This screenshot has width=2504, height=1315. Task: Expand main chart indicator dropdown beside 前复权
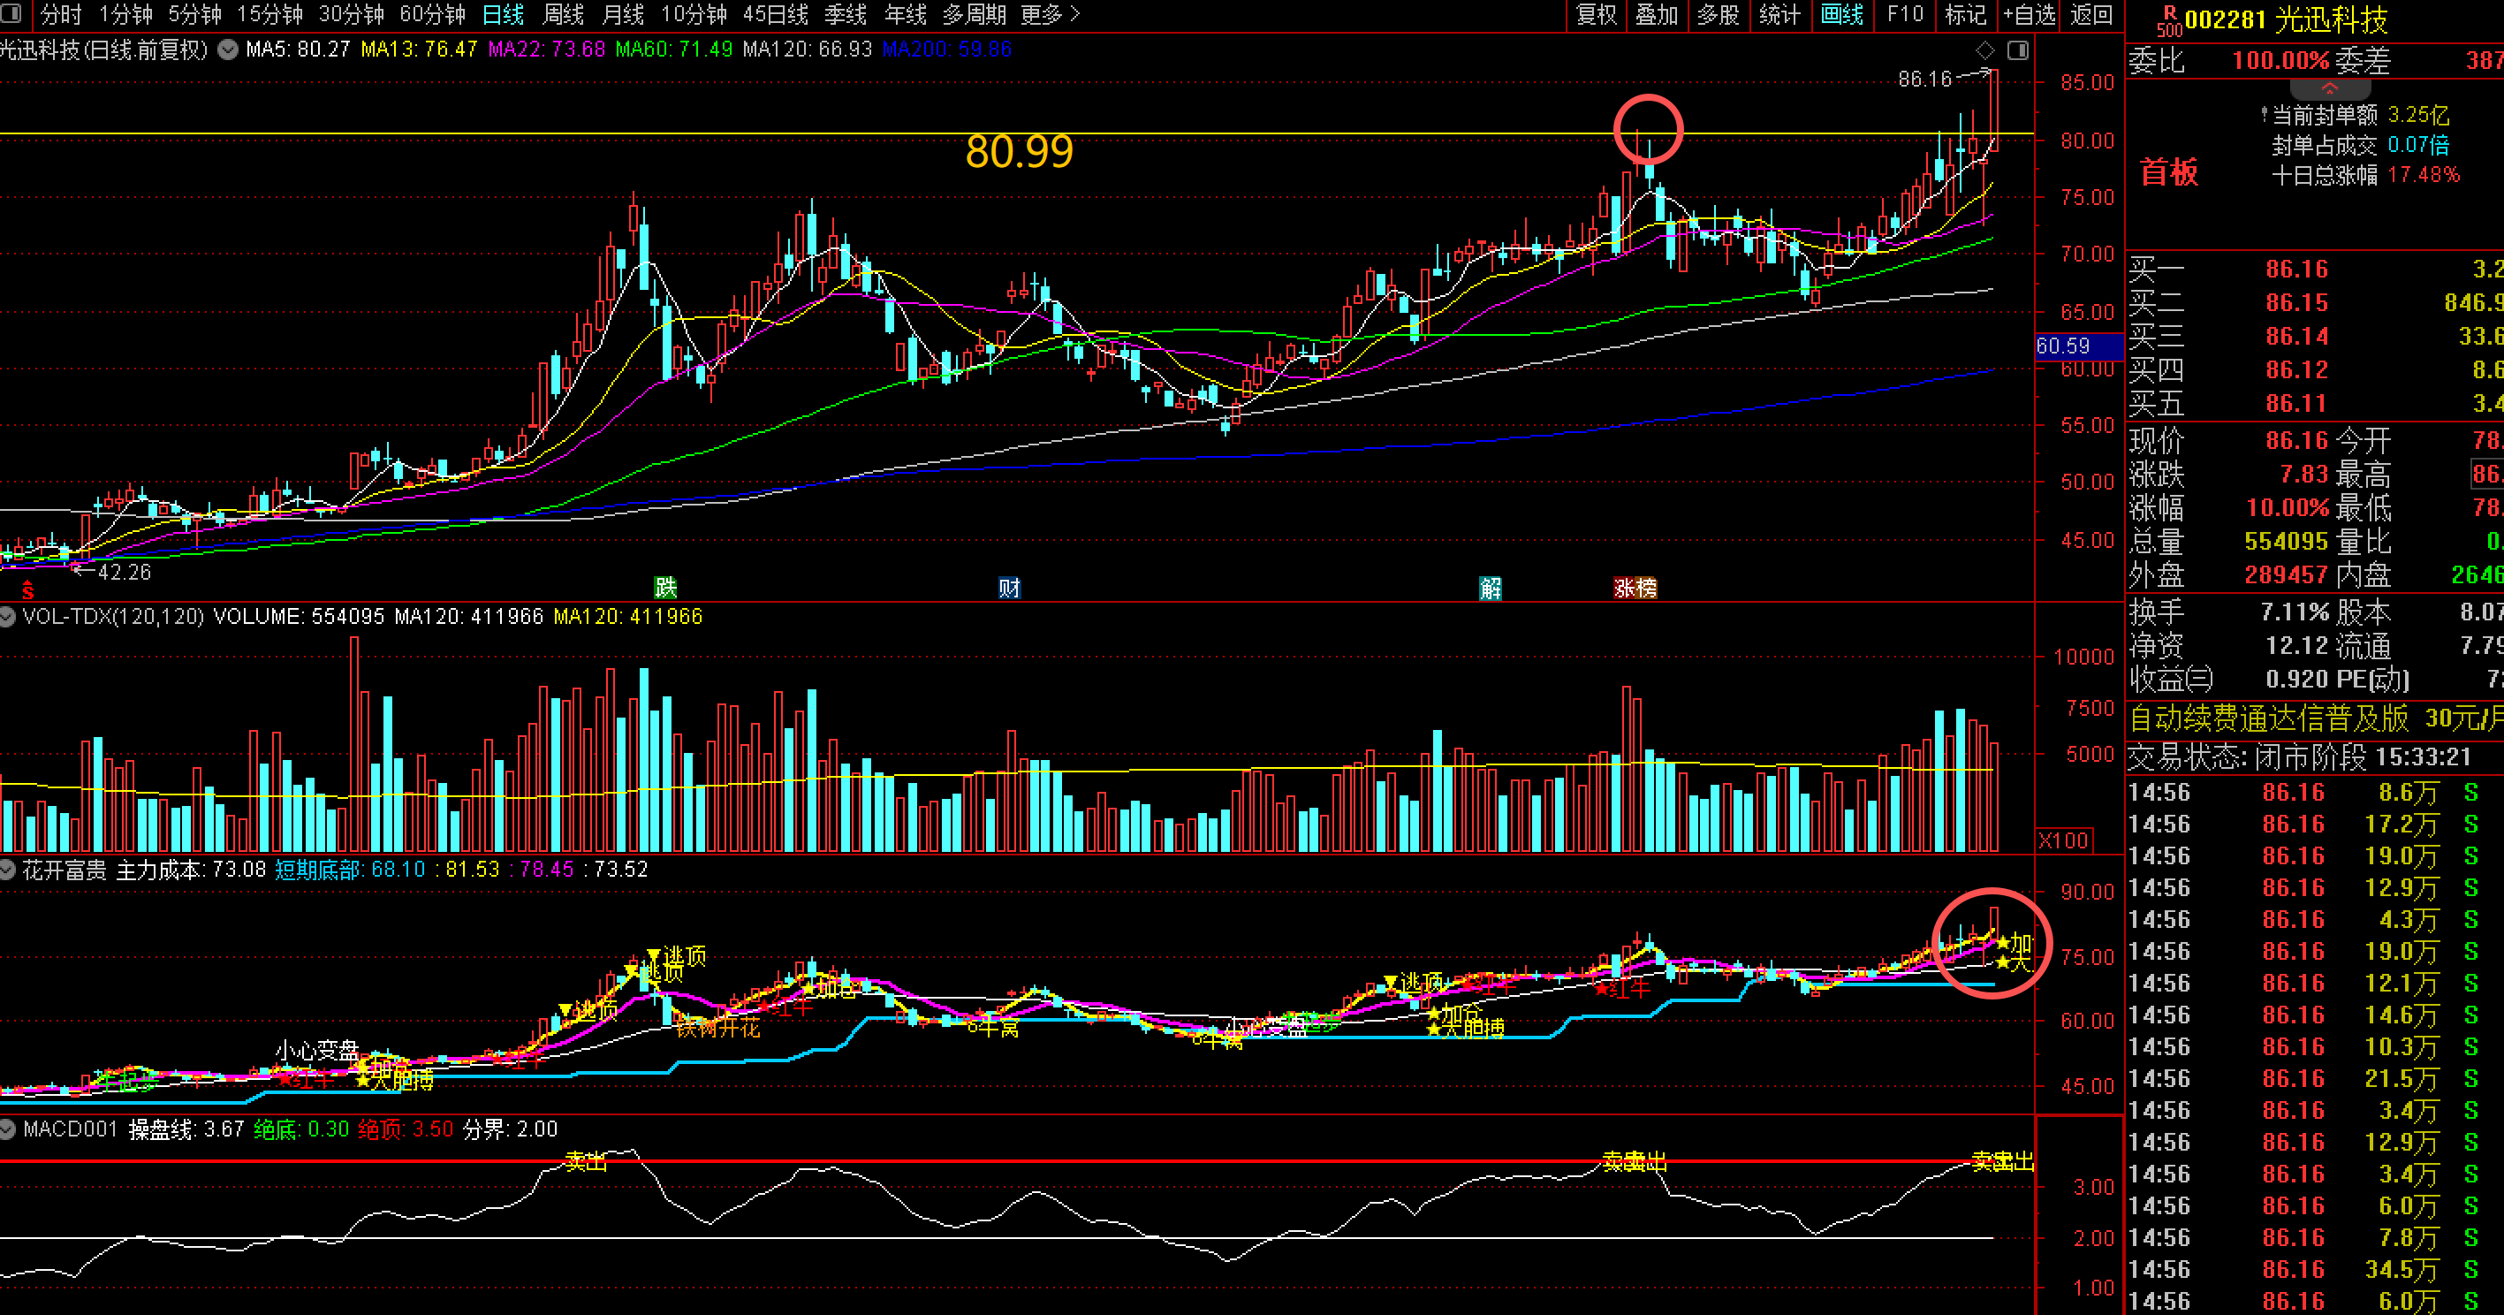227,49
